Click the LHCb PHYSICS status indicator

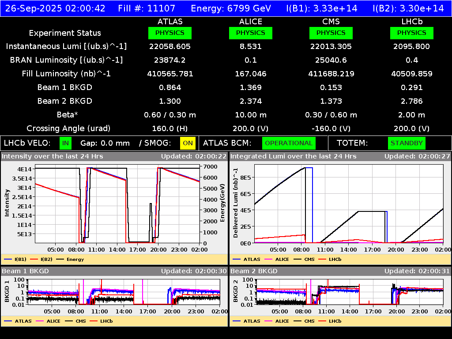(411, 33)
